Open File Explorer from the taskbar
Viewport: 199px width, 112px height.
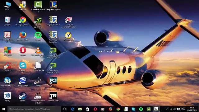80,109
